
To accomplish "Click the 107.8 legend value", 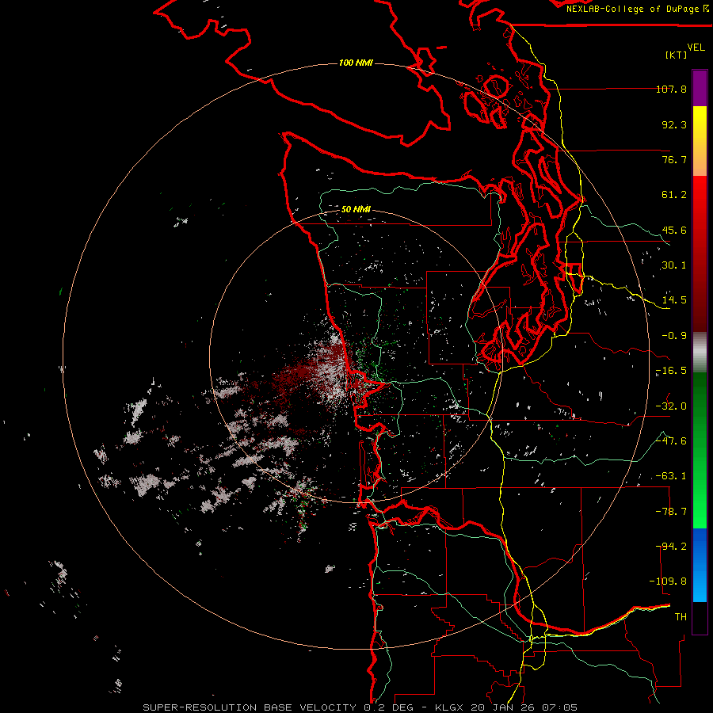I will coord(671,90).
